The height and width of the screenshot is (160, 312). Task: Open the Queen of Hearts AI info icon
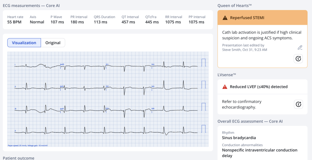[x=298, y=59]
